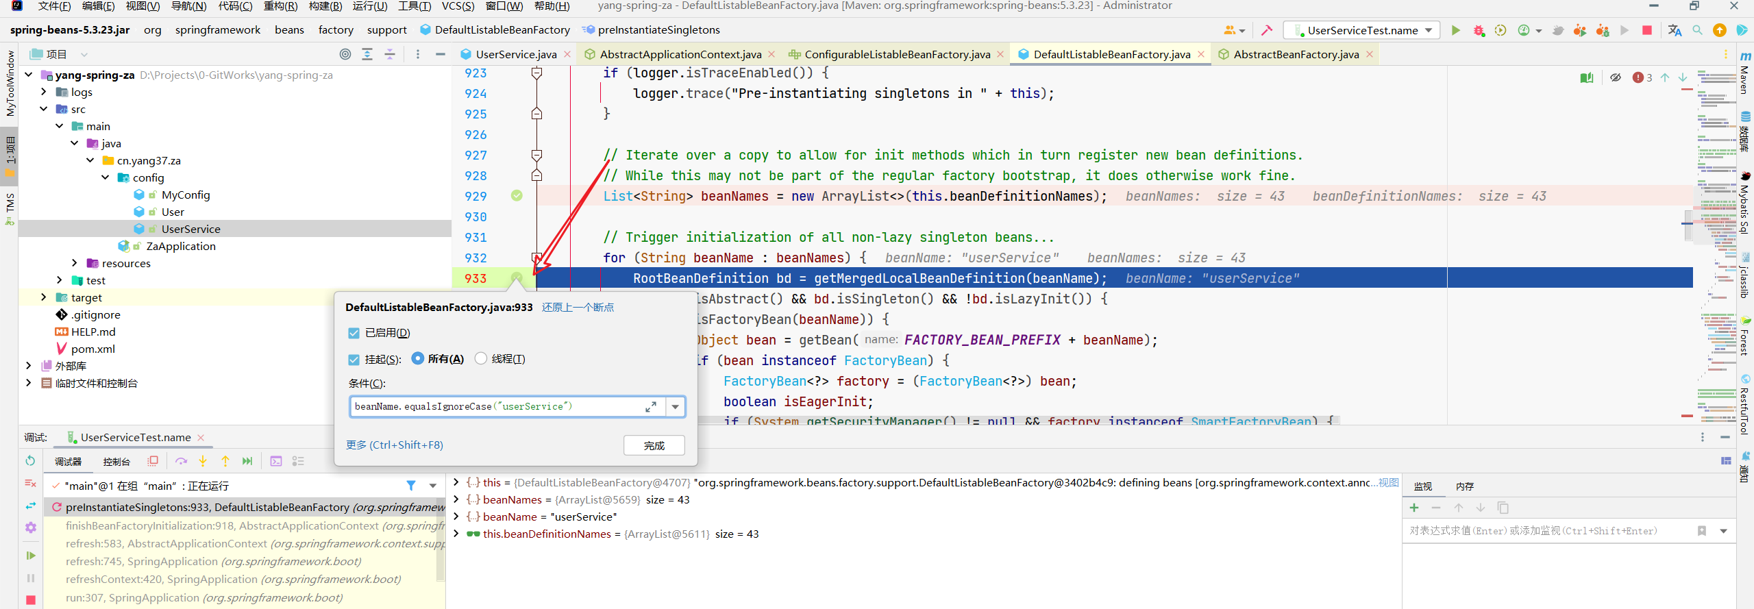Click the Step Over icon in the debugger
The image size is (1754, 609).
181,461
